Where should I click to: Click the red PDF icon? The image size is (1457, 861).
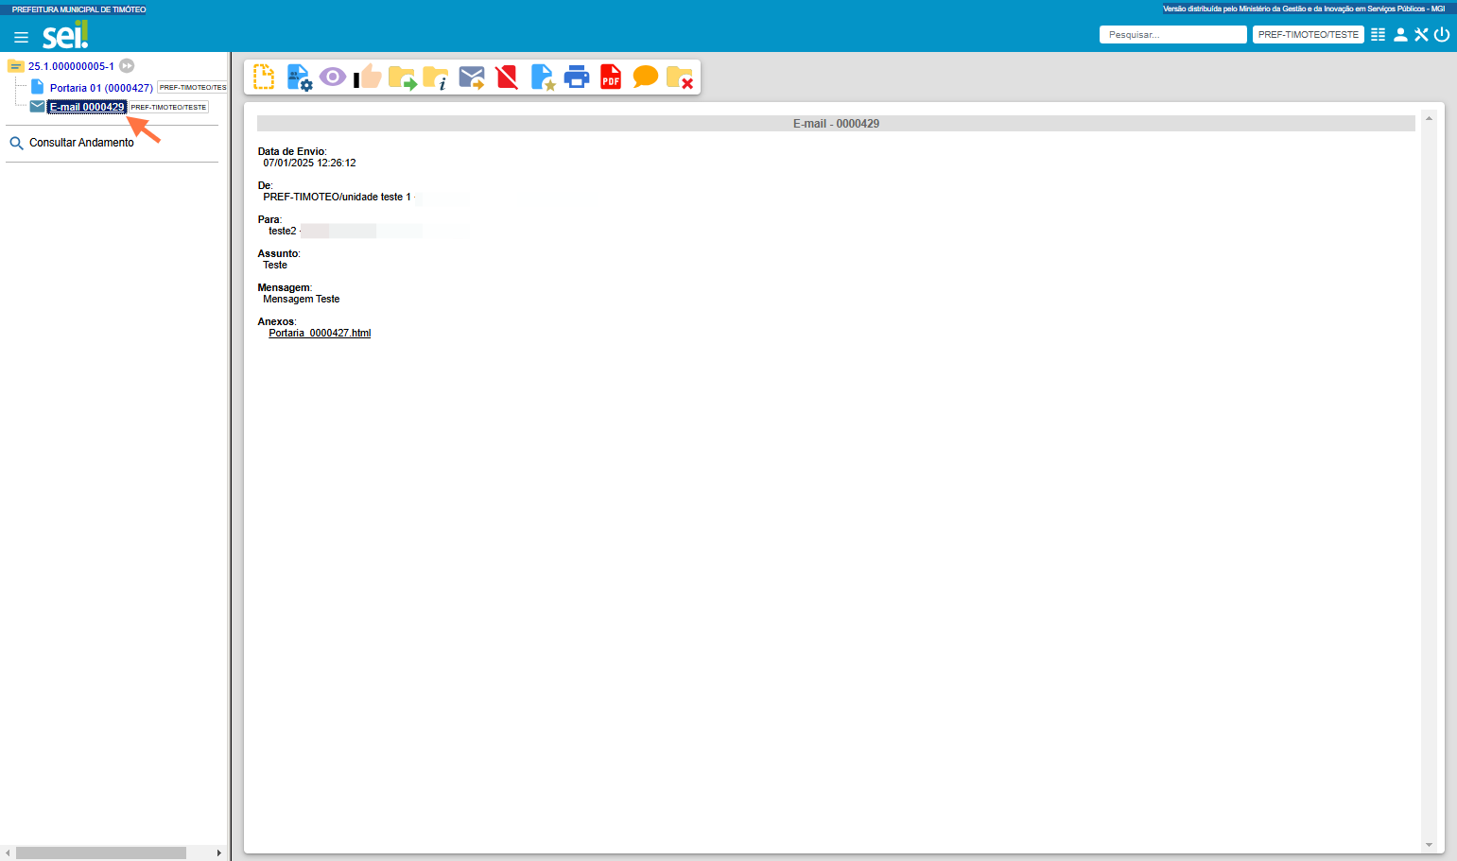(611, 77)
